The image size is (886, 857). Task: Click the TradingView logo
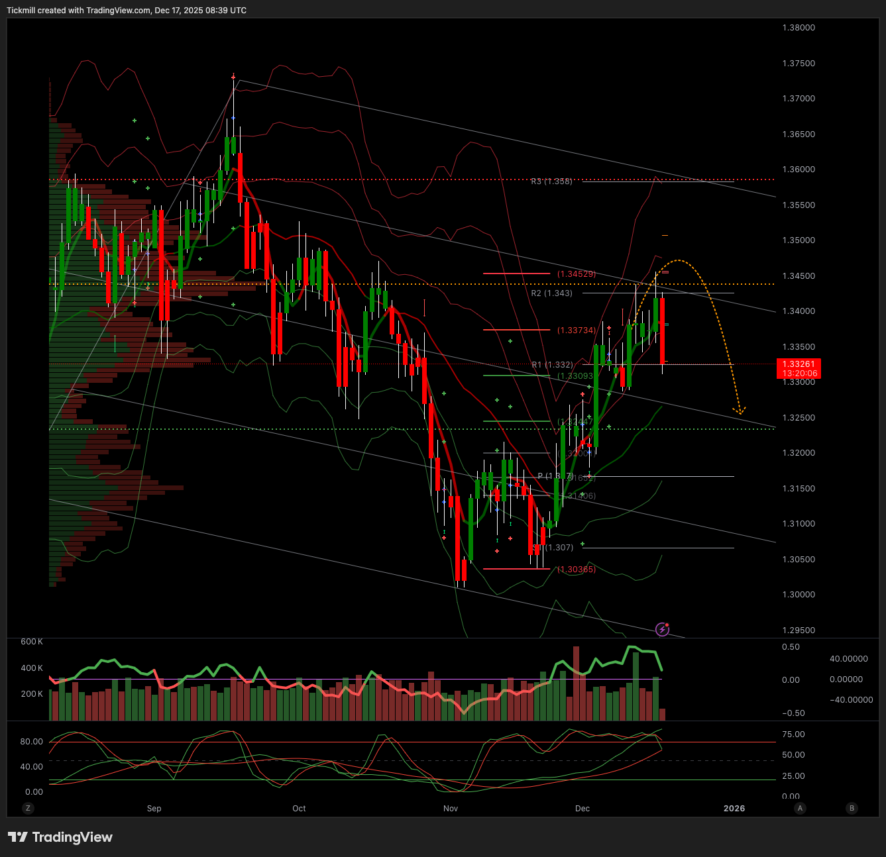pyautogui.click(x=60, y=837)
